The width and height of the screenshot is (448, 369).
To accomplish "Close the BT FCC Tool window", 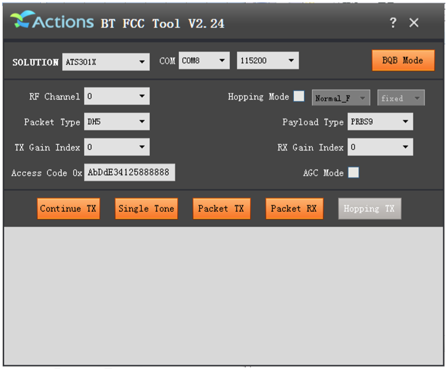I will tap(414, 22).
